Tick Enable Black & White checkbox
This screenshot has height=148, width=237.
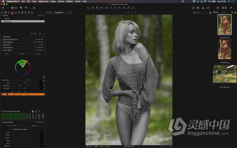tap(12, 129)
